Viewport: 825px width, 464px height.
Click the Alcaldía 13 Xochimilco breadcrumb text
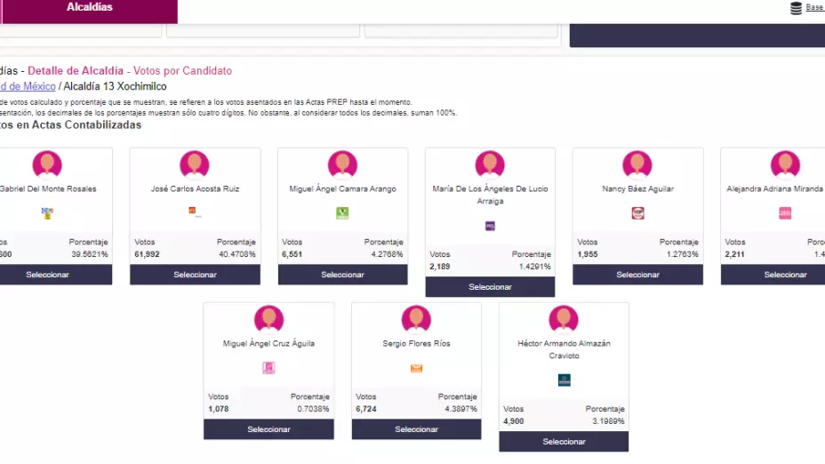(x=115, y=86)
